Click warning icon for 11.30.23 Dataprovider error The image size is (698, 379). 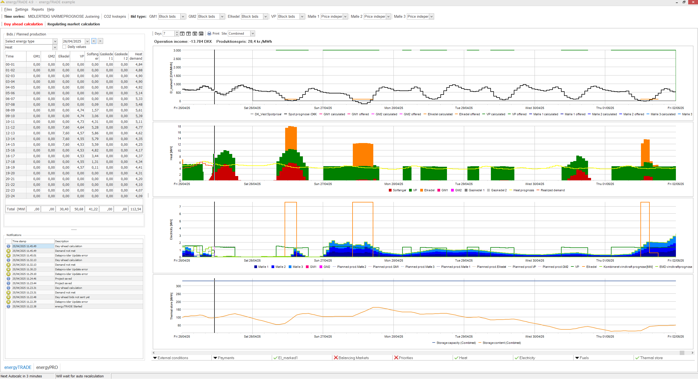tap(8, 269)
